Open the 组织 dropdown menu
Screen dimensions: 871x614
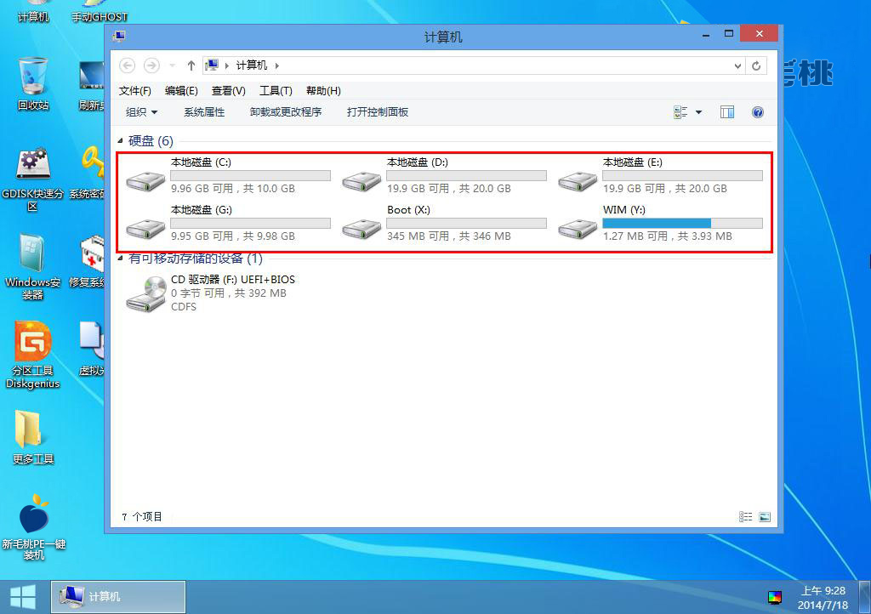point(142,112)
